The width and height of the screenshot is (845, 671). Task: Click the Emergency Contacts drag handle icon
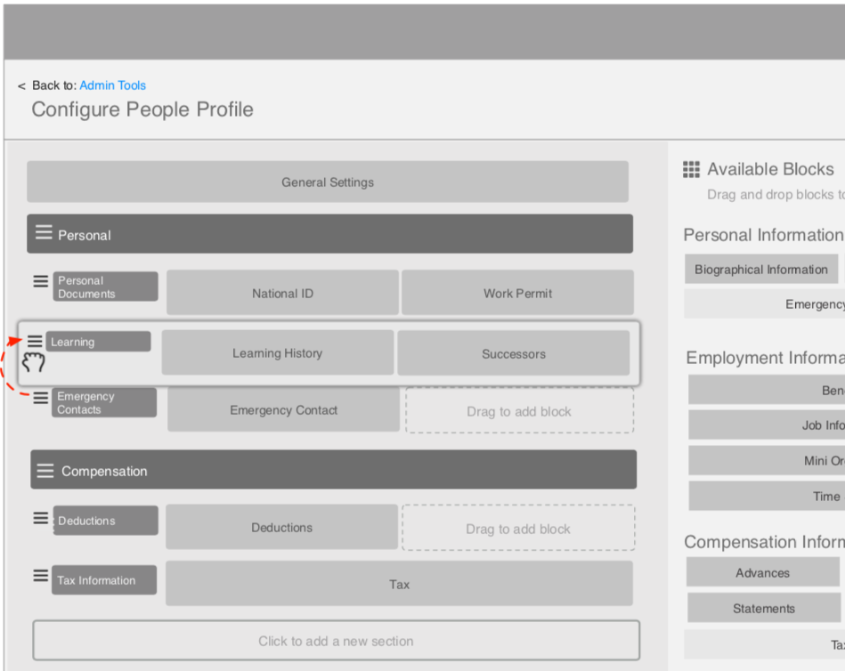coord(39,398)
